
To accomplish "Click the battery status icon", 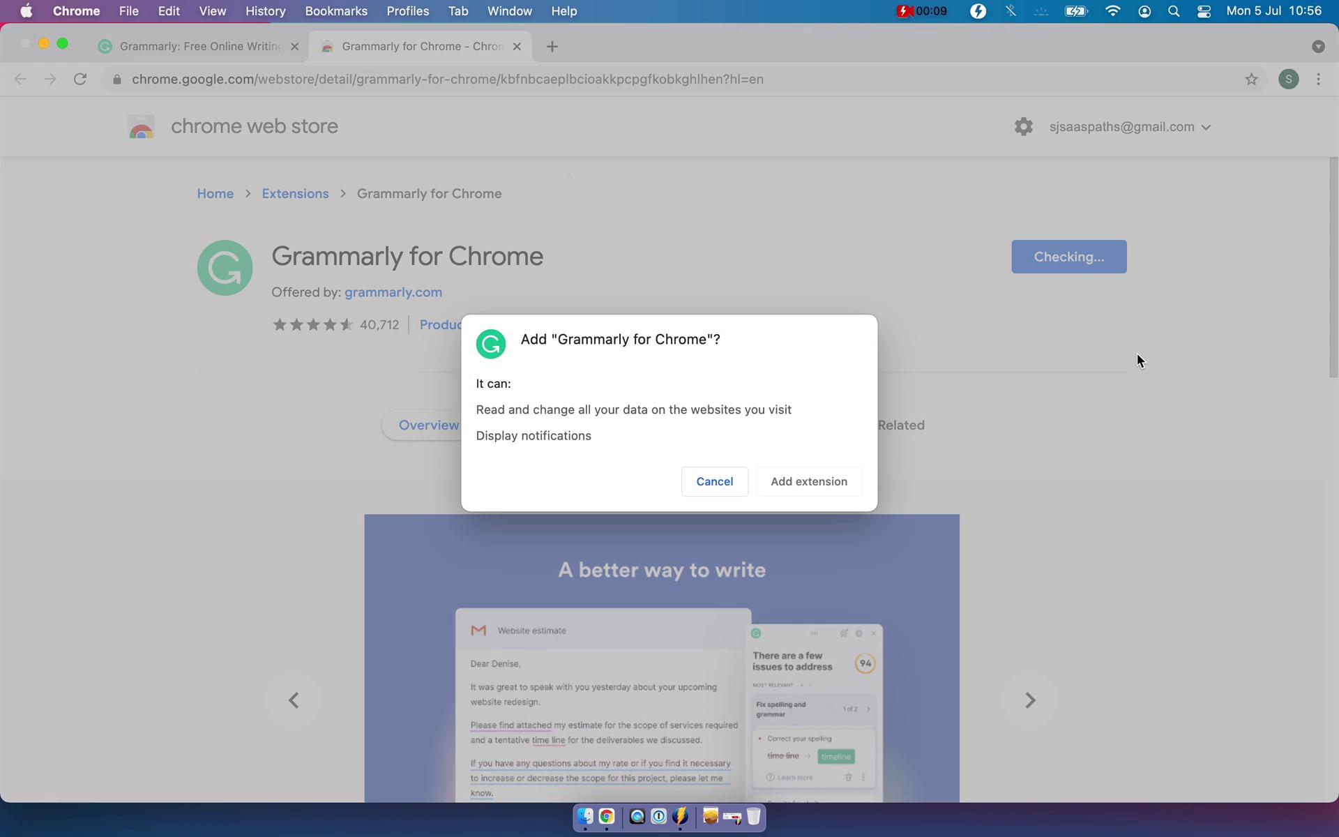I will coord(1076,11).
